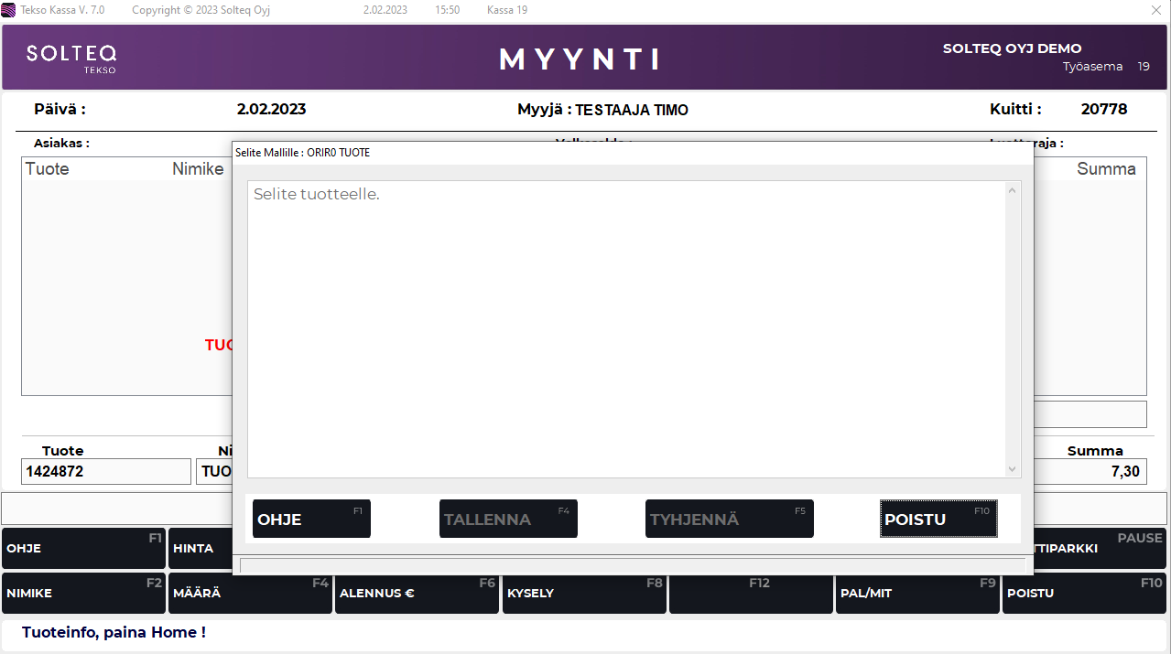The height and width of the screenshot is (654, 1171).
Task: Exit the dialog via its POISTU button
Action: [x=938, y=519]
